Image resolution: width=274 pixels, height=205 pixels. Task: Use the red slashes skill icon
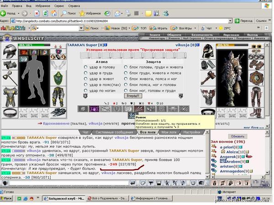[139, 109]
